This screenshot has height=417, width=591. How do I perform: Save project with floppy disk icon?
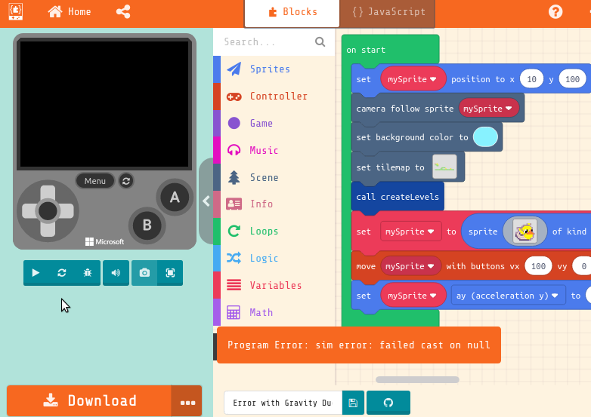353,403
